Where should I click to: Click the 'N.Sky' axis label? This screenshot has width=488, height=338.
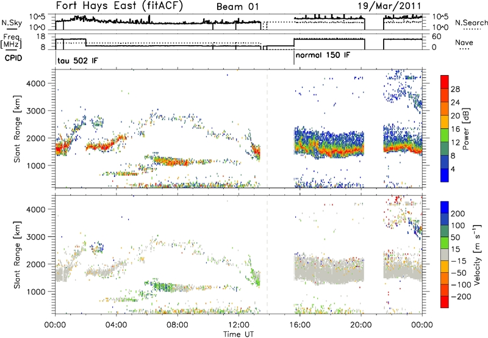click(12, 23)
